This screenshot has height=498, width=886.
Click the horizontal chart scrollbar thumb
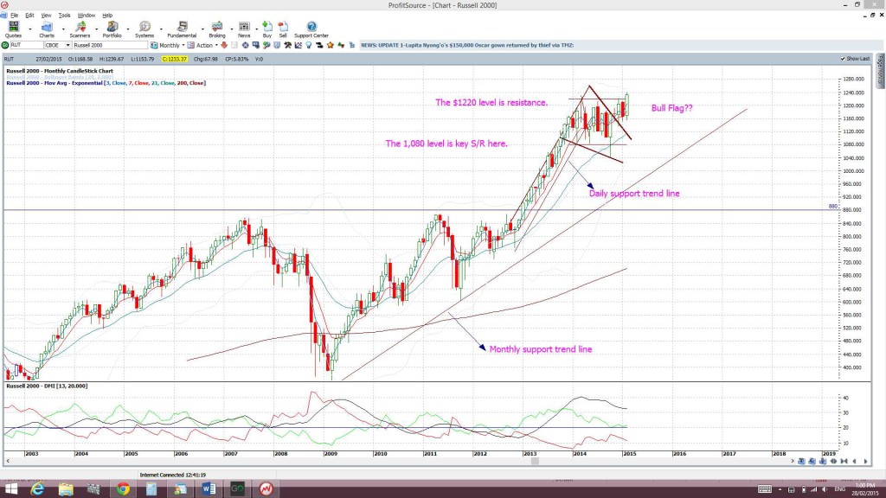535,462
